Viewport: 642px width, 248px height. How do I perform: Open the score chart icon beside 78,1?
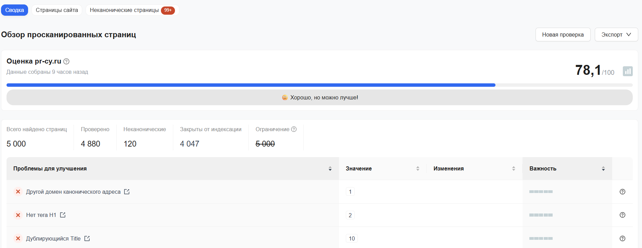point(627,71)
